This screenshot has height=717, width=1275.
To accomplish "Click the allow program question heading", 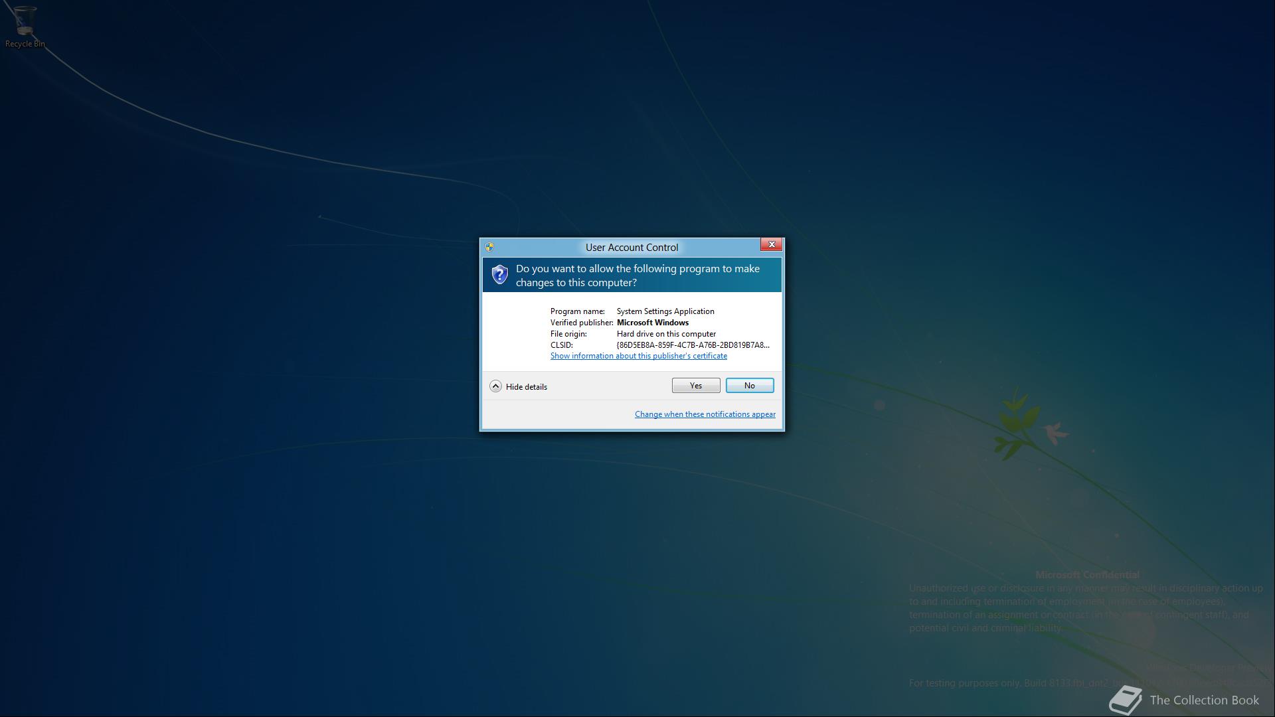I will 637,276.
